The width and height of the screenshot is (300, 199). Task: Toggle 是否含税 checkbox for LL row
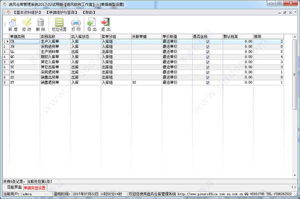[x=207, y=52]
